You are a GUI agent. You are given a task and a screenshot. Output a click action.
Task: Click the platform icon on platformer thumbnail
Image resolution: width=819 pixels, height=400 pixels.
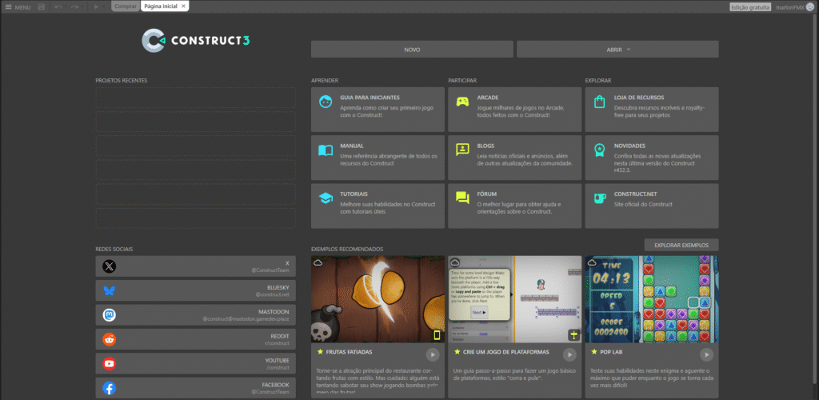tap(574, 334)
